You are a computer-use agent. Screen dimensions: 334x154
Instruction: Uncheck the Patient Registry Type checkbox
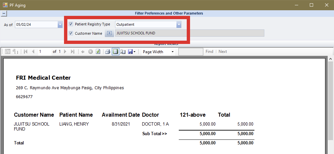pyautogui.click(x=71, y=24)
